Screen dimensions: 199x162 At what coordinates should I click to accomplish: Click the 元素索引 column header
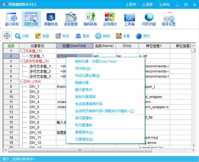[38, 46]
